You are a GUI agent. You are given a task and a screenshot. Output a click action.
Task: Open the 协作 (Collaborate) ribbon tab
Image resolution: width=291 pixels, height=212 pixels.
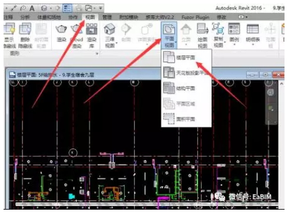[73, 17]
